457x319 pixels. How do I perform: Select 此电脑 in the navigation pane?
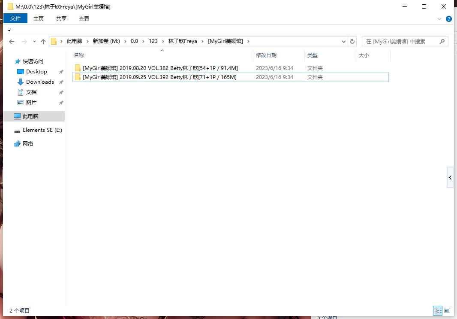[x=34, y=116]
